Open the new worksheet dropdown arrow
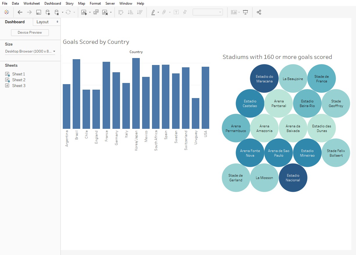Image resolution: width=356 pixels, height=255 pixels. [90, 12]
